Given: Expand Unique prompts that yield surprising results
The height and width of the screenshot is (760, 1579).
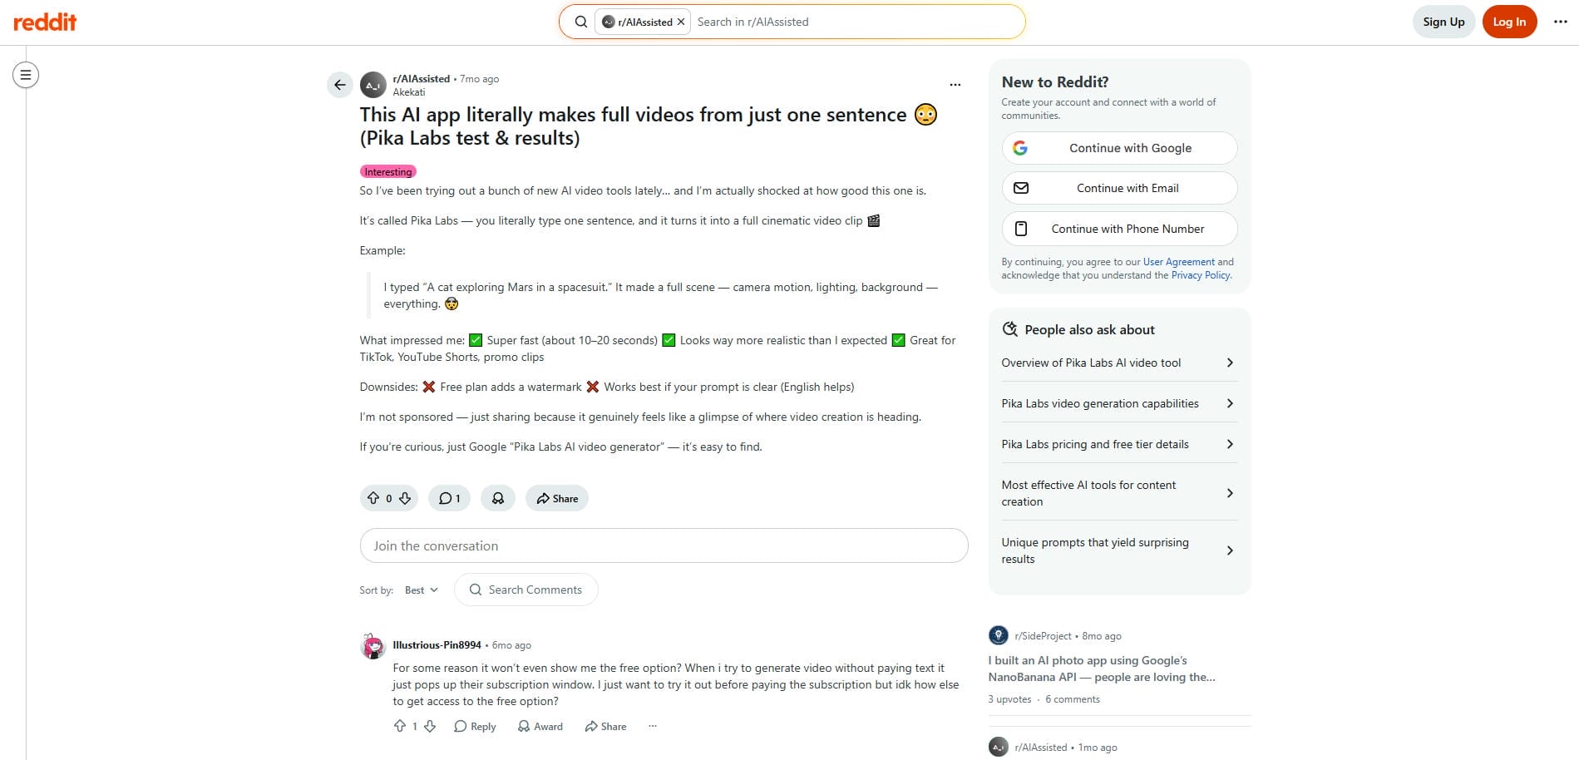Looking at the screenshot, I should [1119, 550].
